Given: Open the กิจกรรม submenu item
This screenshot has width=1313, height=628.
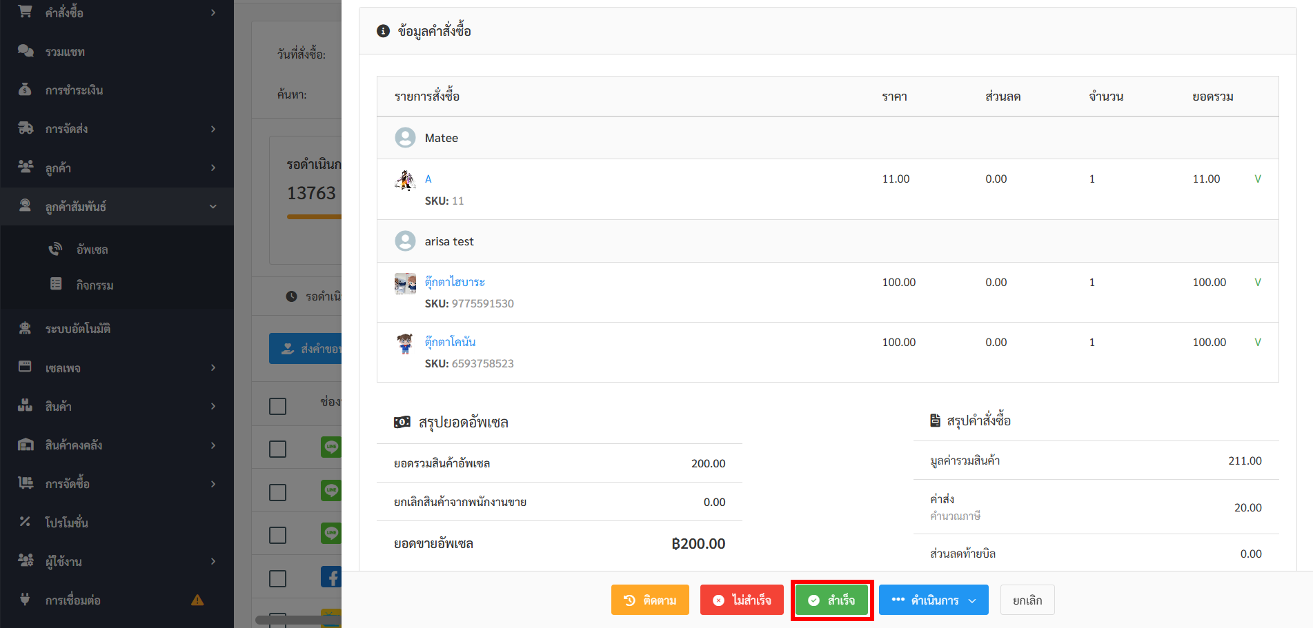Looking at the screenshot, I should [x=95, y=285].
